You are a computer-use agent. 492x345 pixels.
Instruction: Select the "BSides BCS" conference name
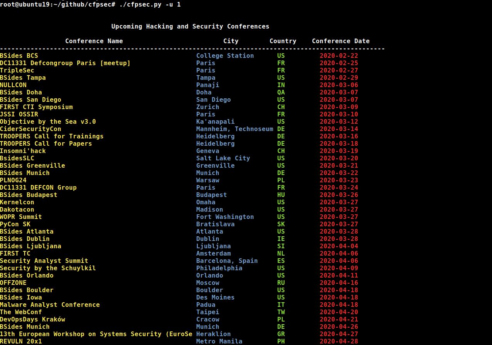(19, 56)
